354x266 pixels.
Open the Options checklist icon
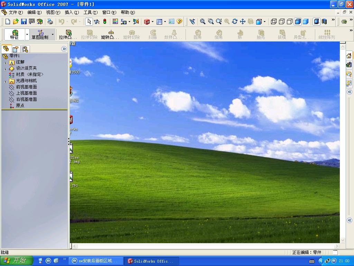click(171, 21)
